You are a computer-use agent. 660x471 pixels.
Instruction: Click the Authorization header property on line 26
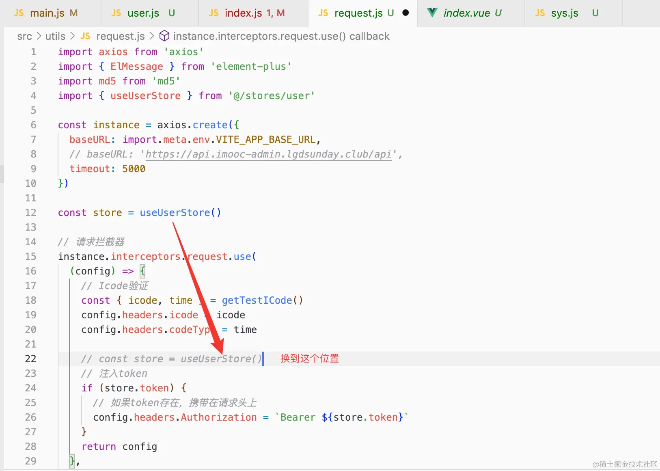coord(219,417)
